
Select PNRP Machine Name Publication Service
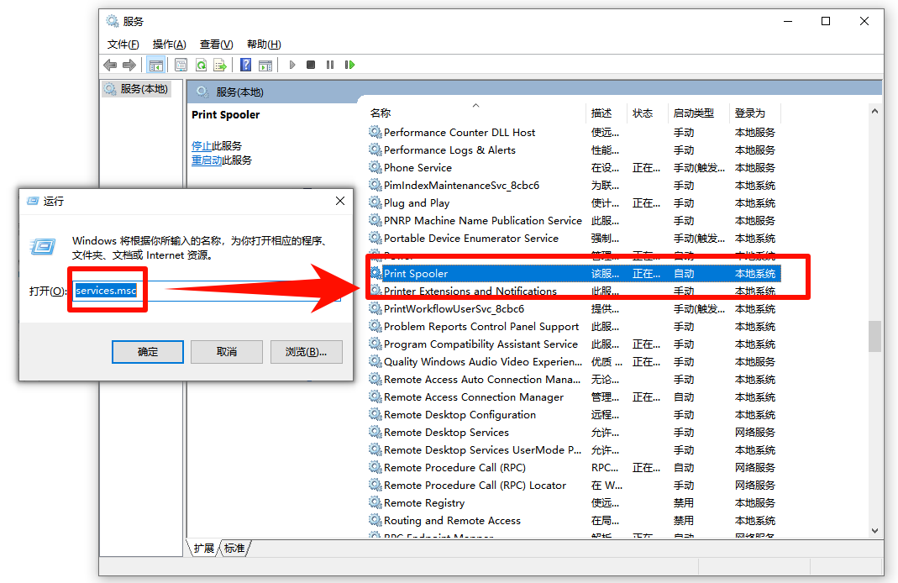point(483,220)
